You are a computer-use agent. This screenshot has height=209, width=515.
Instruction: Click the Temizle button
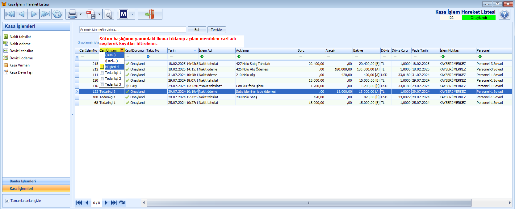(216, 30)
